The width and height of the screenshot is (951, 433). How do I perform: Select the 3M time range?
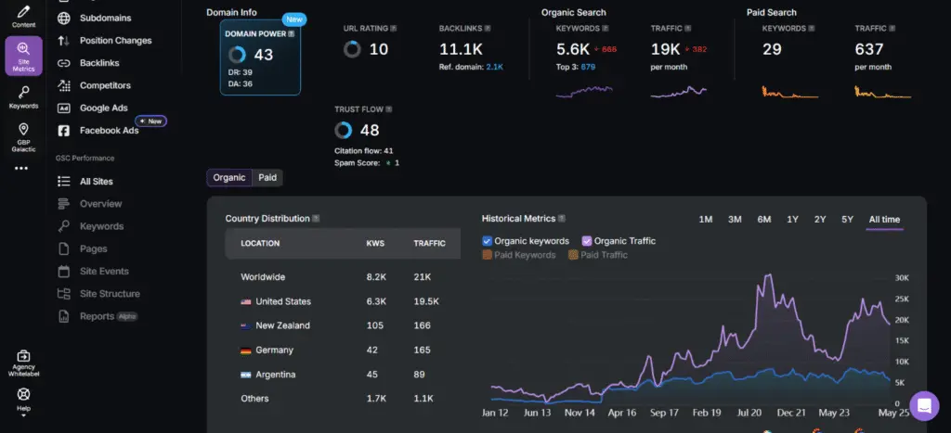tap(735, 219)
